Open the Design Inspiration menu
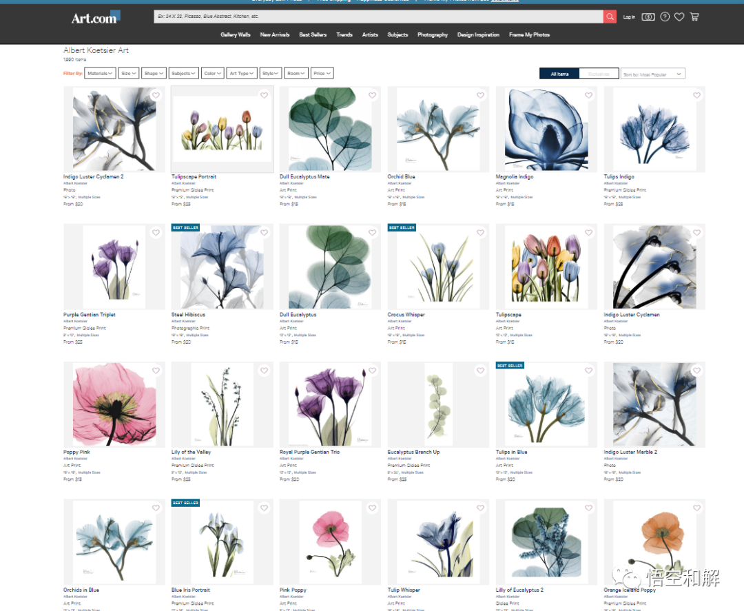Image resolution: width=744 pixels, height=611 pixels. 478,34
